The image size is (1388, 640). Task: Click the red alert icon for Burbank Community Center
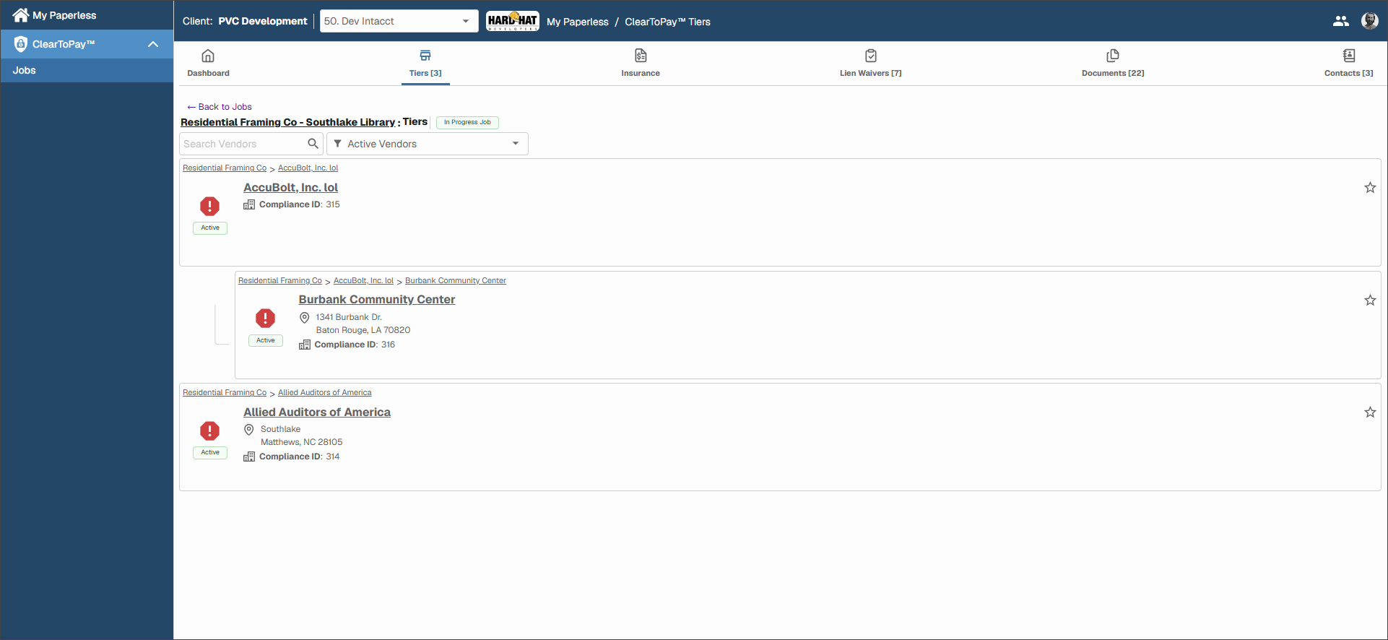265,318
